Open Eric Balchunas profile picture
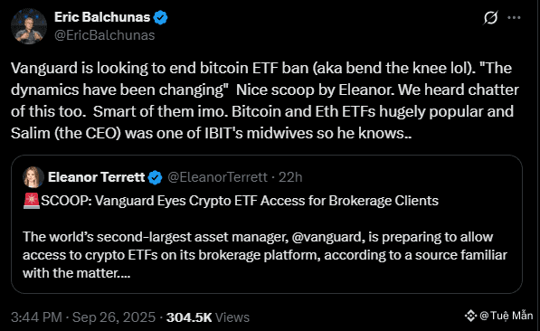The image size is (540, 331). point(29,26)
